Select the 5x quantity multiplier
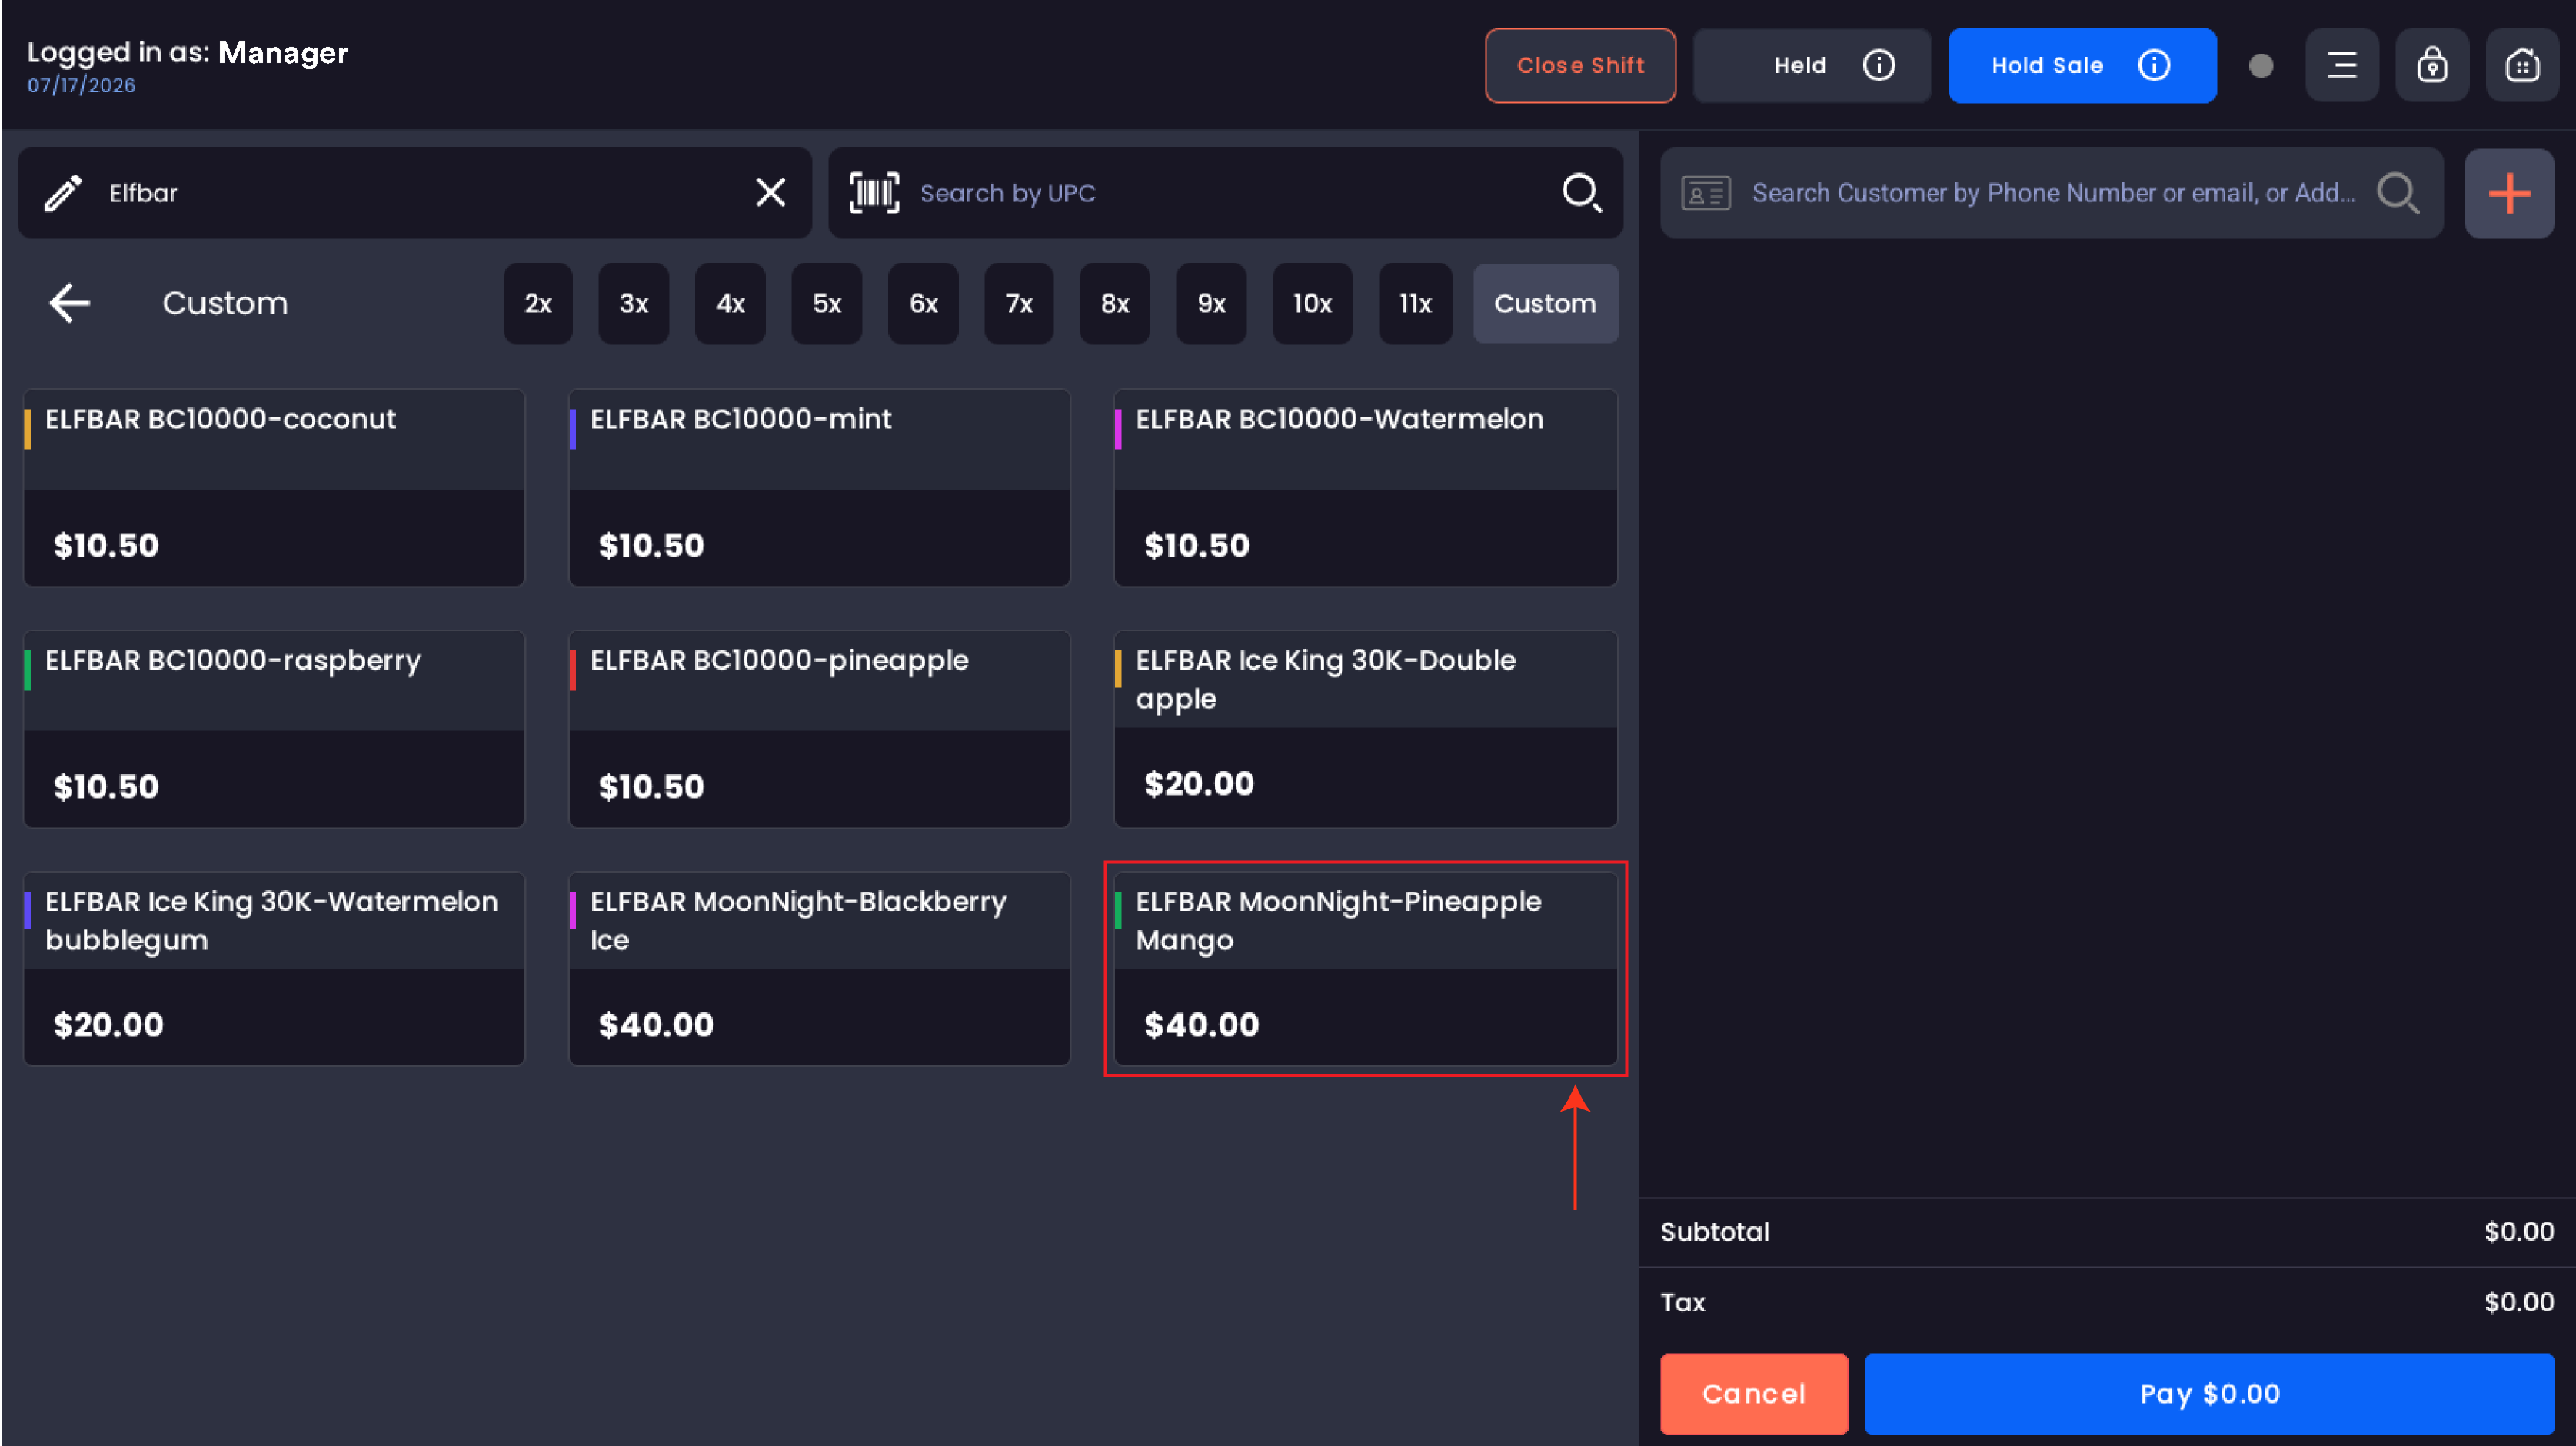Screen dimensions: 2576x1446 click(826, 303)
